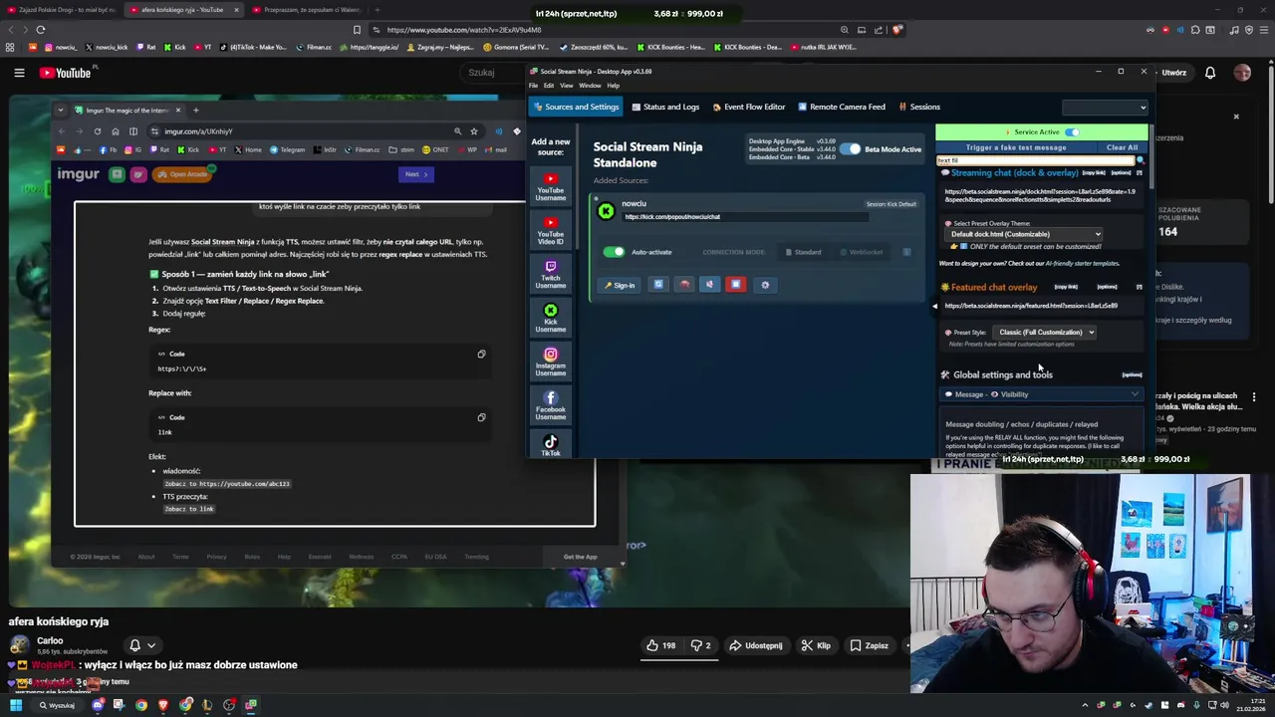Screen dimensions: 1275x717
Task: Click the info icon beside WebSocket mode
Action: tap(906, 252)
